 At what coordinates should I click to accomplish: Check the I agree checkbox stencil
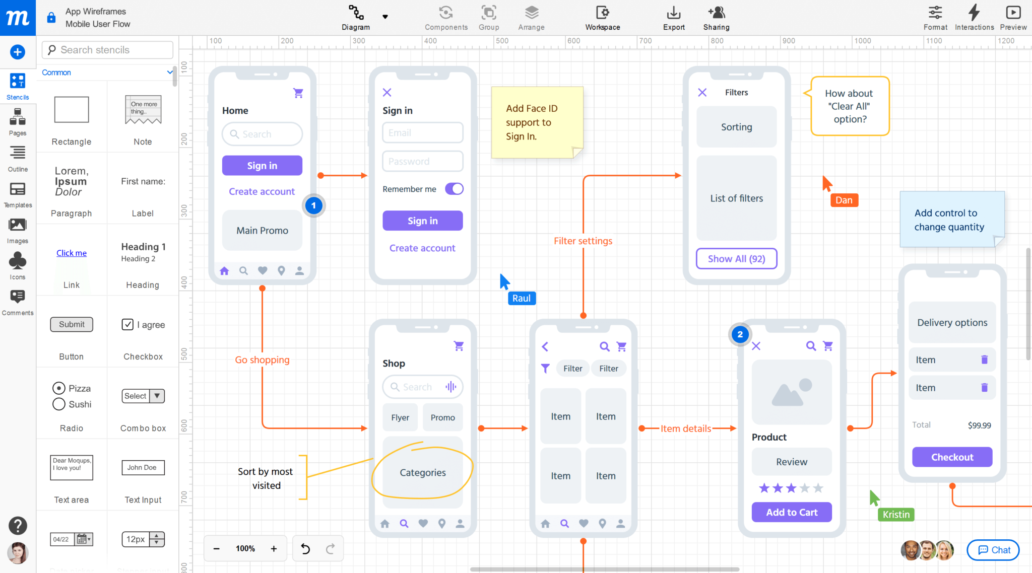(x=128, y=324)
